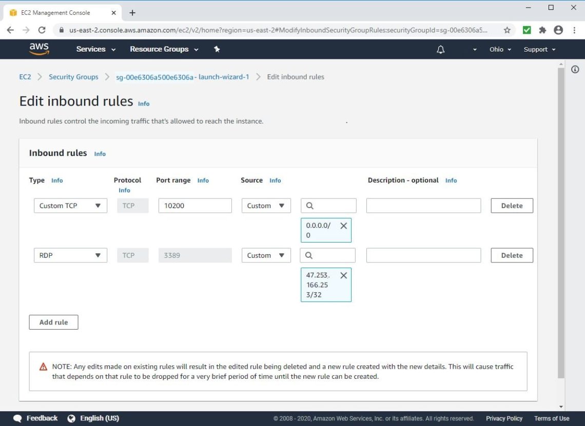Remove the 47.253.166.253/32 source chip

pos(344,275)
